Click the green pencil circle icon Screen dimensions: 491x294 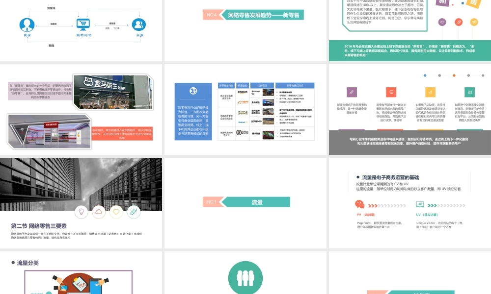coord(133,212)
